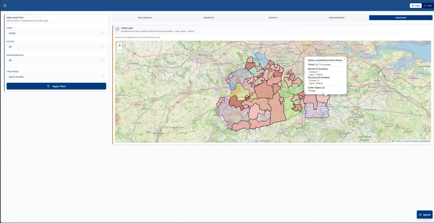Click the 'Harm: 4050.0' value
434x223 pixels.
coord(316,83)
